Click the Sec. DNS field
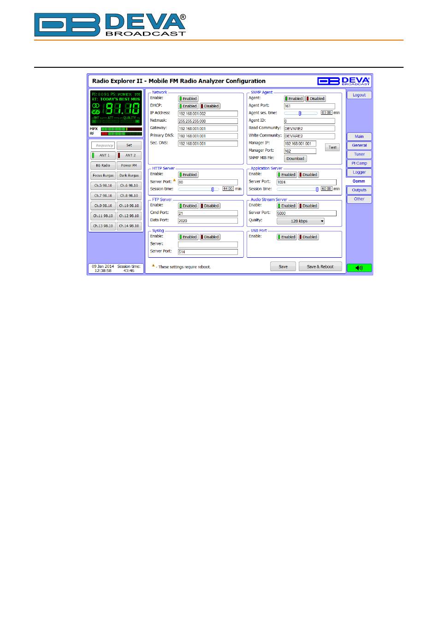The image size is (438, 627). [208, 143]
